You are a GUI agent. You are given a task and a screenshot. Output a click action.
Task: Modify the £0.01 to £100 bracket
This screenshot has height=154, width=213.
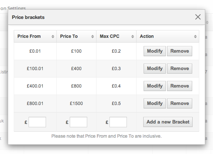[155, 51]
